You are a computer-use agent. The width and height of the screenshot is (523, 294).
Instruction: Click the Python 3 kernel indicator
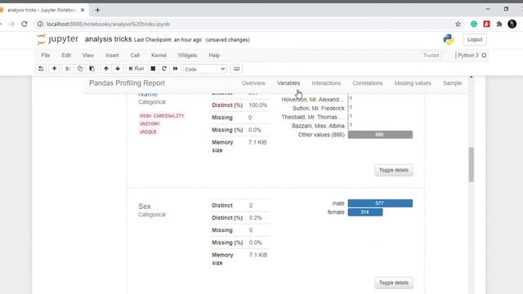click(x=467, y=56)
